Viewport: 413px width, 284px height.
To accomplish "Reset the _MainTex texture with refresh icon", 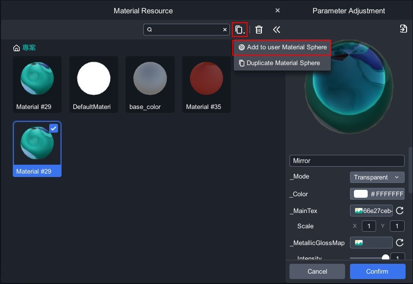I will tap(400, 211).
